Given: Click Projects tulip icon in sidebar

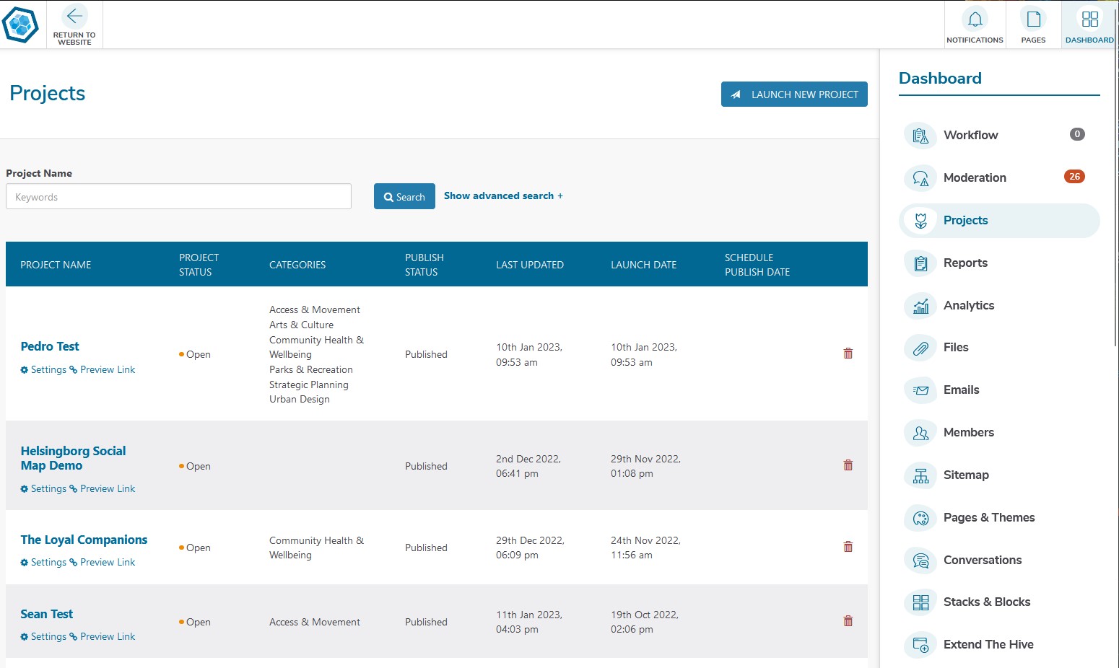Looking at the screenshot, I should click(920, 221).
